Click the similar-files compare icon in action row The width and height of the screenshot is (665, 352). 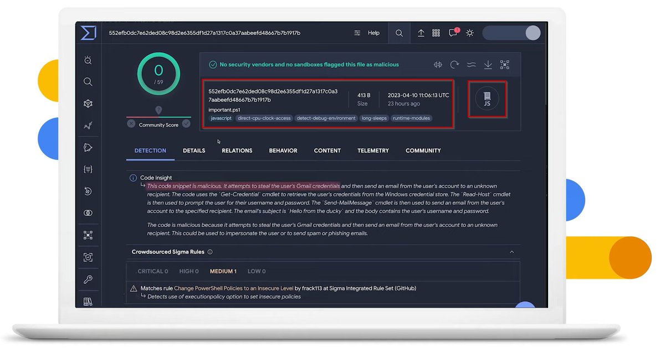(438, 65)
